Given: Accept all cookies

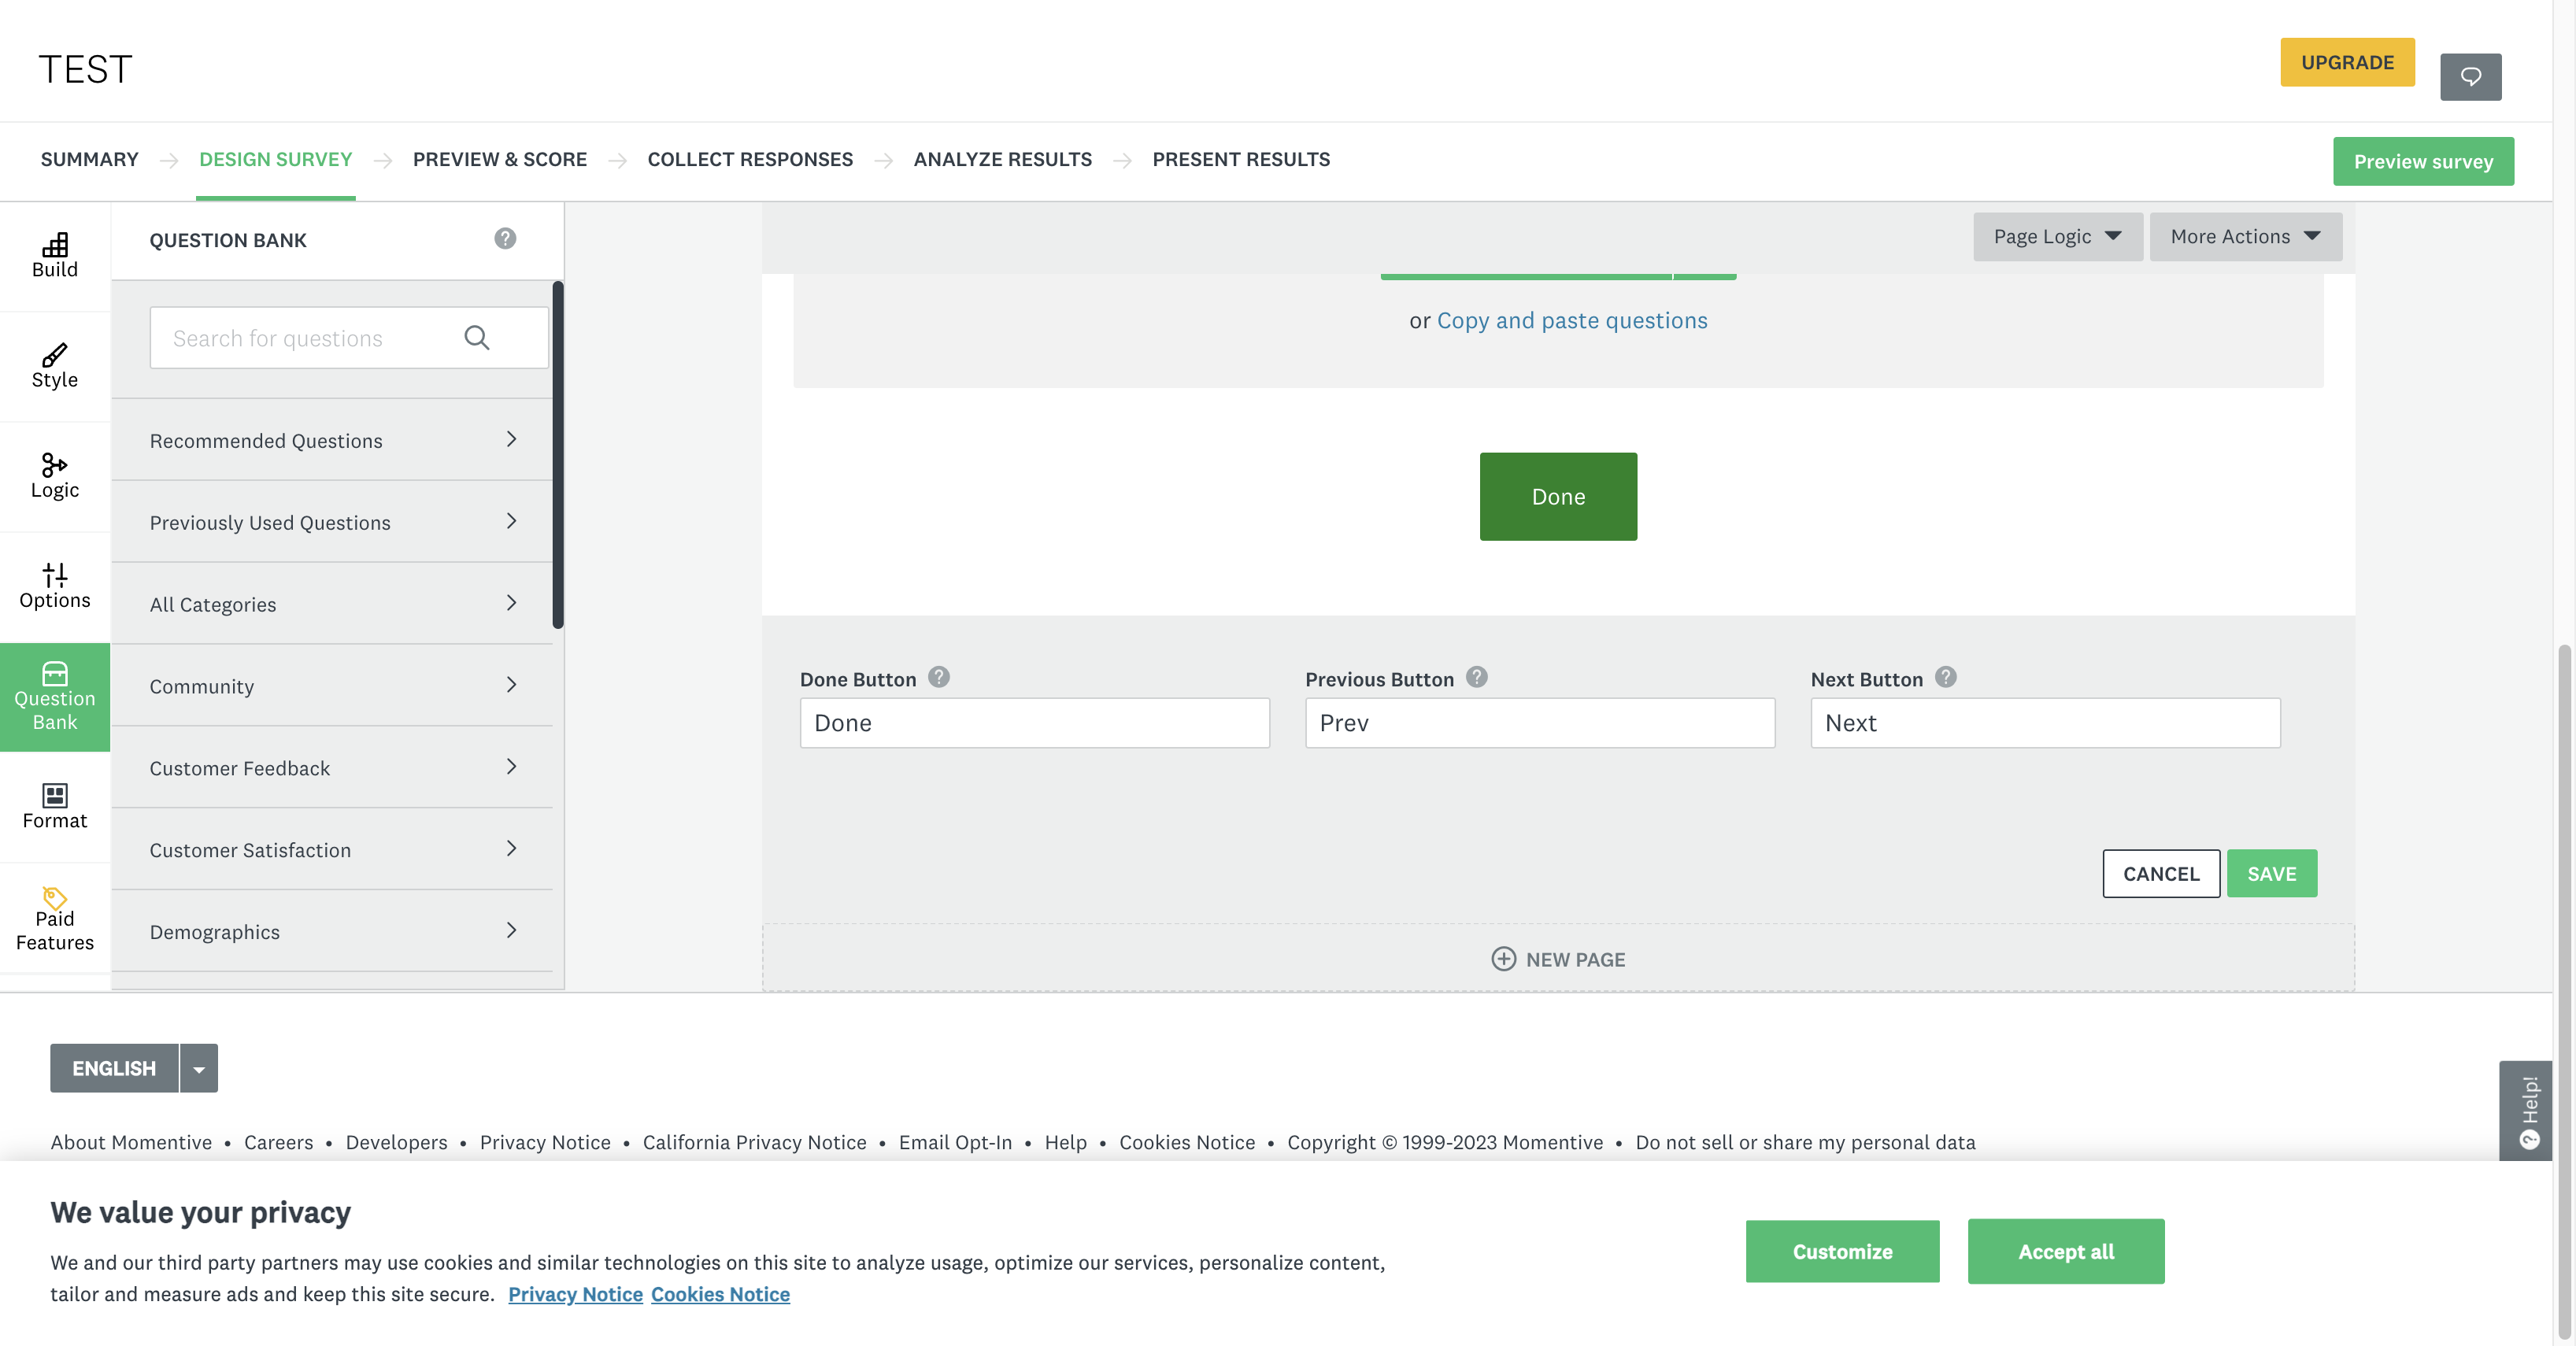Looking at the screenshot, I should click(x=2066, y=1251).
